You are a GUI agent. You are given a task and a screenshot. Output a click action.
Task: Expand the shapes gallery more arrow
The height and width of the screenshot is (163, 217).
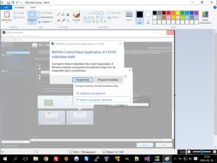coord(105,21)
